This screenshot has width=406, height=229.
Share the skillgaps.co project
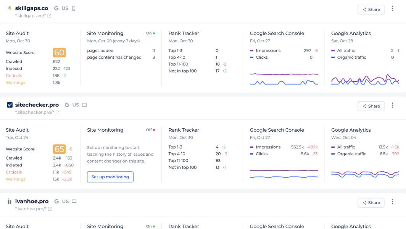coord(371,10)
